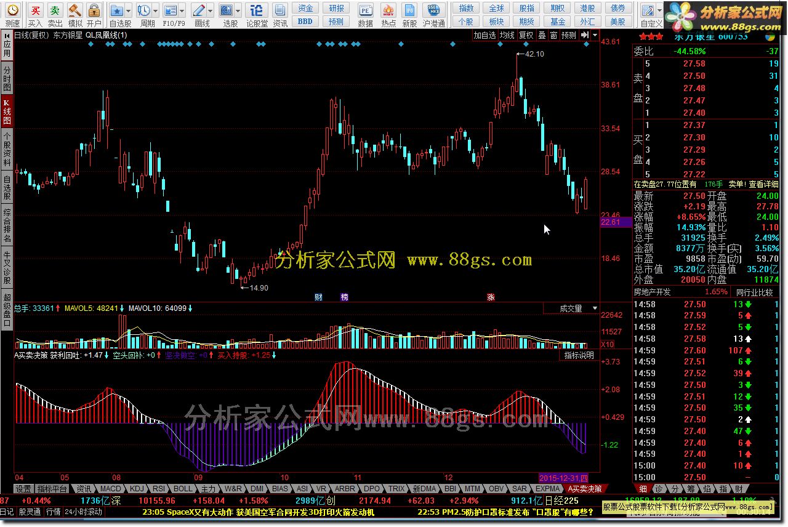
Task: Click the 周期 period clock icon
Action: point(143,10)
